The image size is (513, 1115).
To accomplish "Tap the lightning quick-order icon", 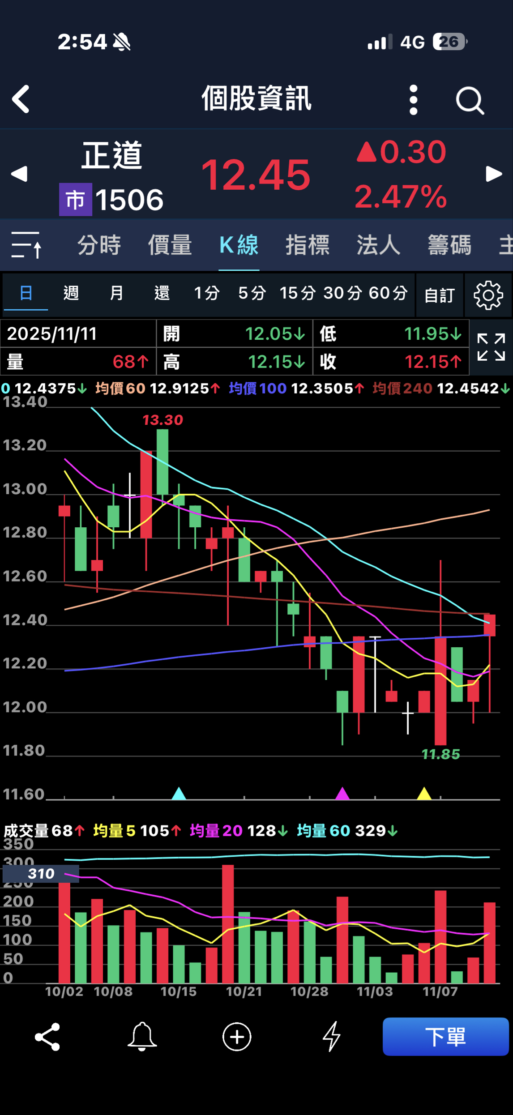I will point(332,1036).
